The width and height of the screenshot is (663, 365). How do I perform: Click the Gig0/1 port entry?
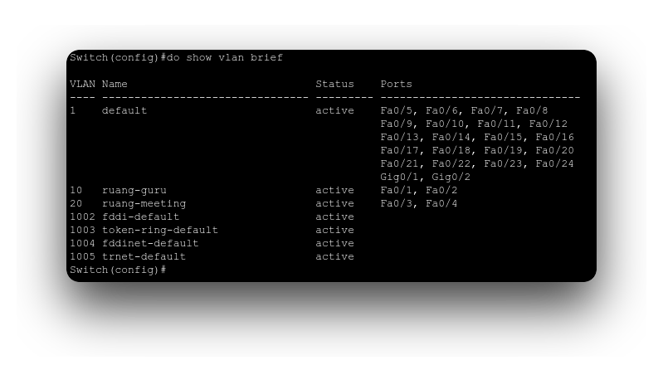point(400,177)
